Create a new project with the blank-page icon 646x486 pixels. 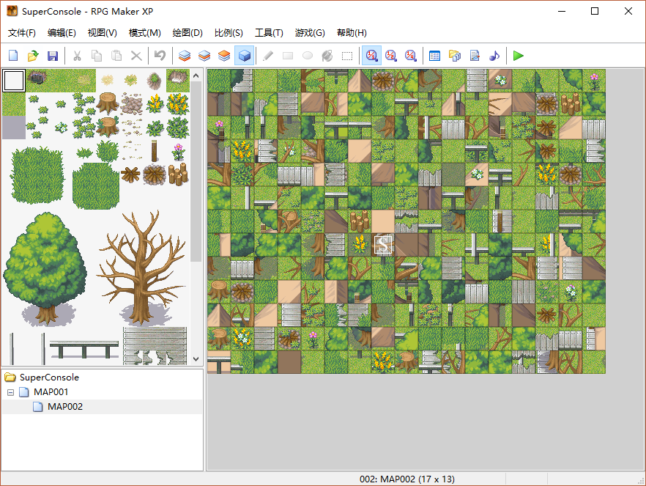[13, 56]
